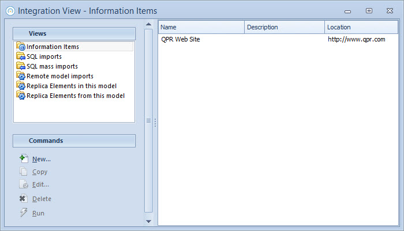404x231 pixels.
Task: Click the Run lightning bolt icon
Action: pos(24,213)
